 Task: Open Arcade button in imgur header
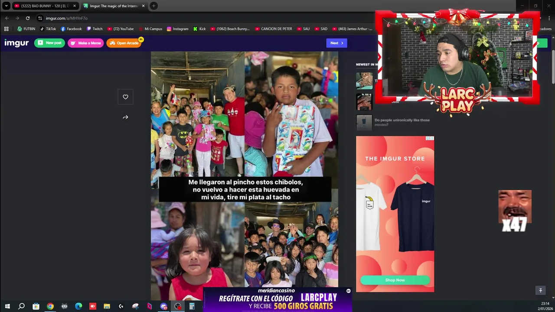point(124,43)
